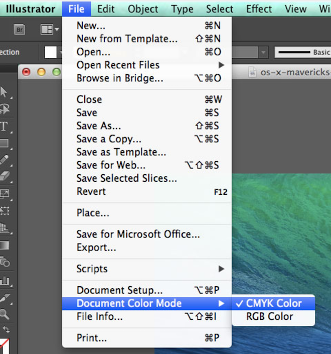Open the Select menu

[x=219, y=9]
